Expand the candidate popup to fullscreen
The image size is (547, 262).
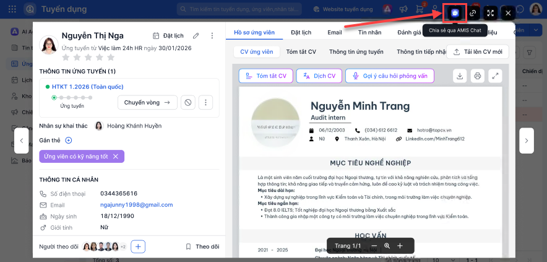pyautogui.click(x=491, y=13)
